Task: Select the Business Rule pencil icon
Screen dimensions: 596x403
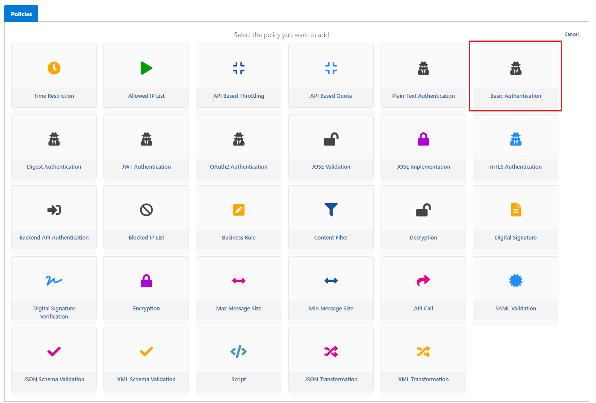Action: click(239, 210)
